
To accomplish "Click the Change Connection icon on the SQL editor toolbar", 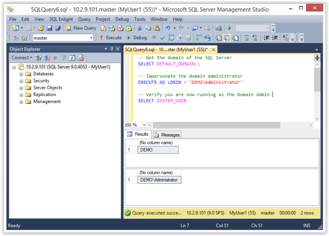I will point(24,38).
